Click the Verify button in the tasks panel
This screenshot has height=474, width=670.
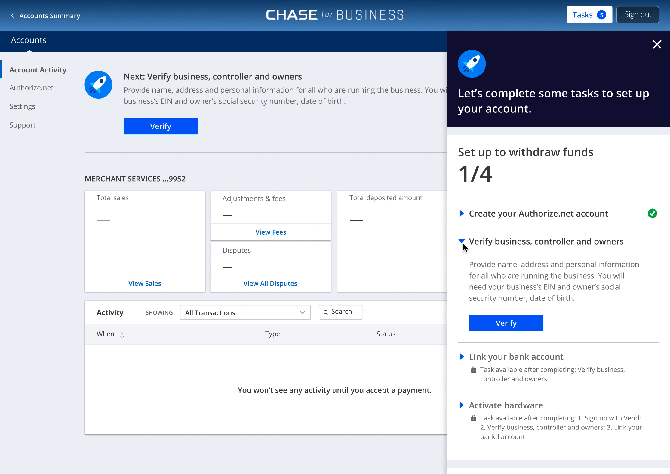pos(506,323)
